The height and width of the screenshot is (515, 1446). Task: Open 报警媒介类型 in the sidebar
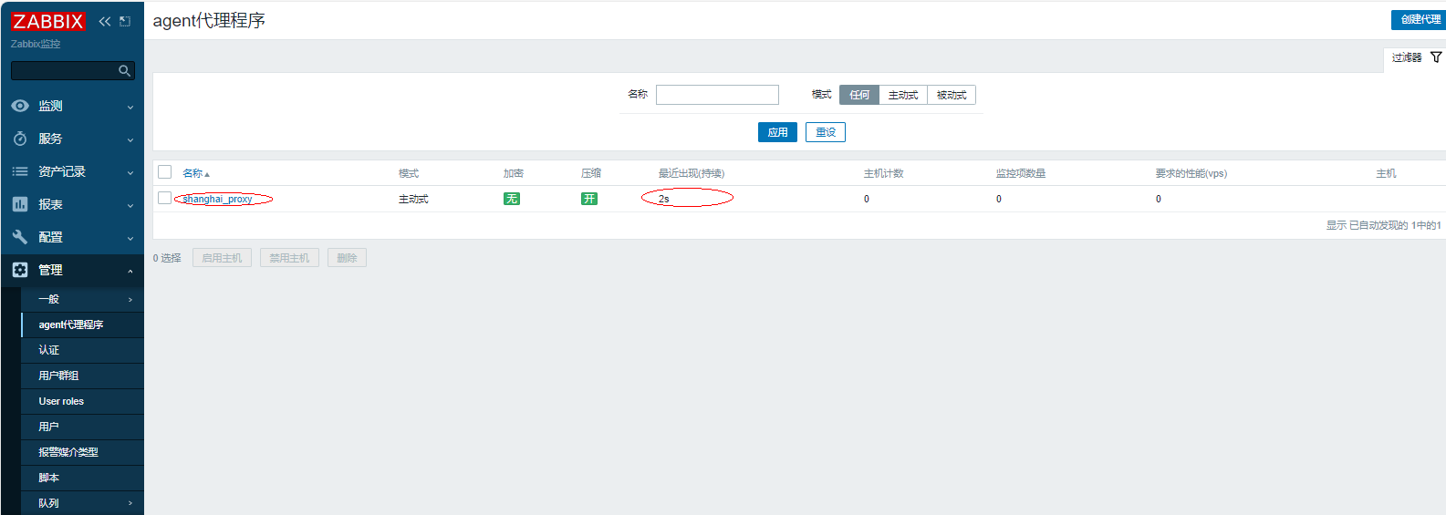[x=68, y=452]
